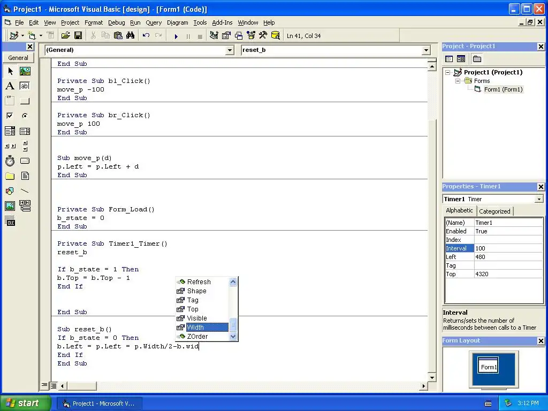
Task: Select the OptionButton control tool
Action: click(x=25, y=116)
